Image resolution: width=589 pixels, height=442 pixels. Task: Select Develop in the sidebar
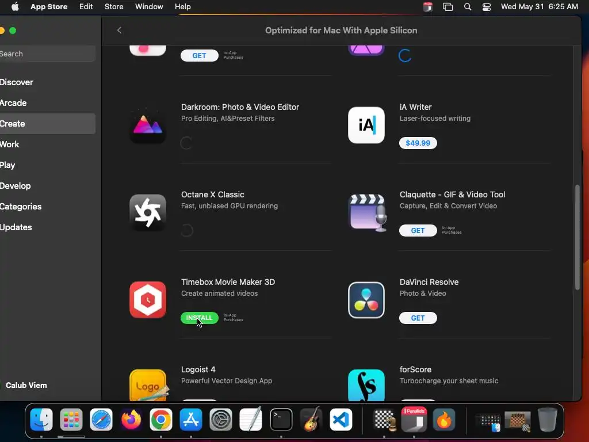point(48,186)
